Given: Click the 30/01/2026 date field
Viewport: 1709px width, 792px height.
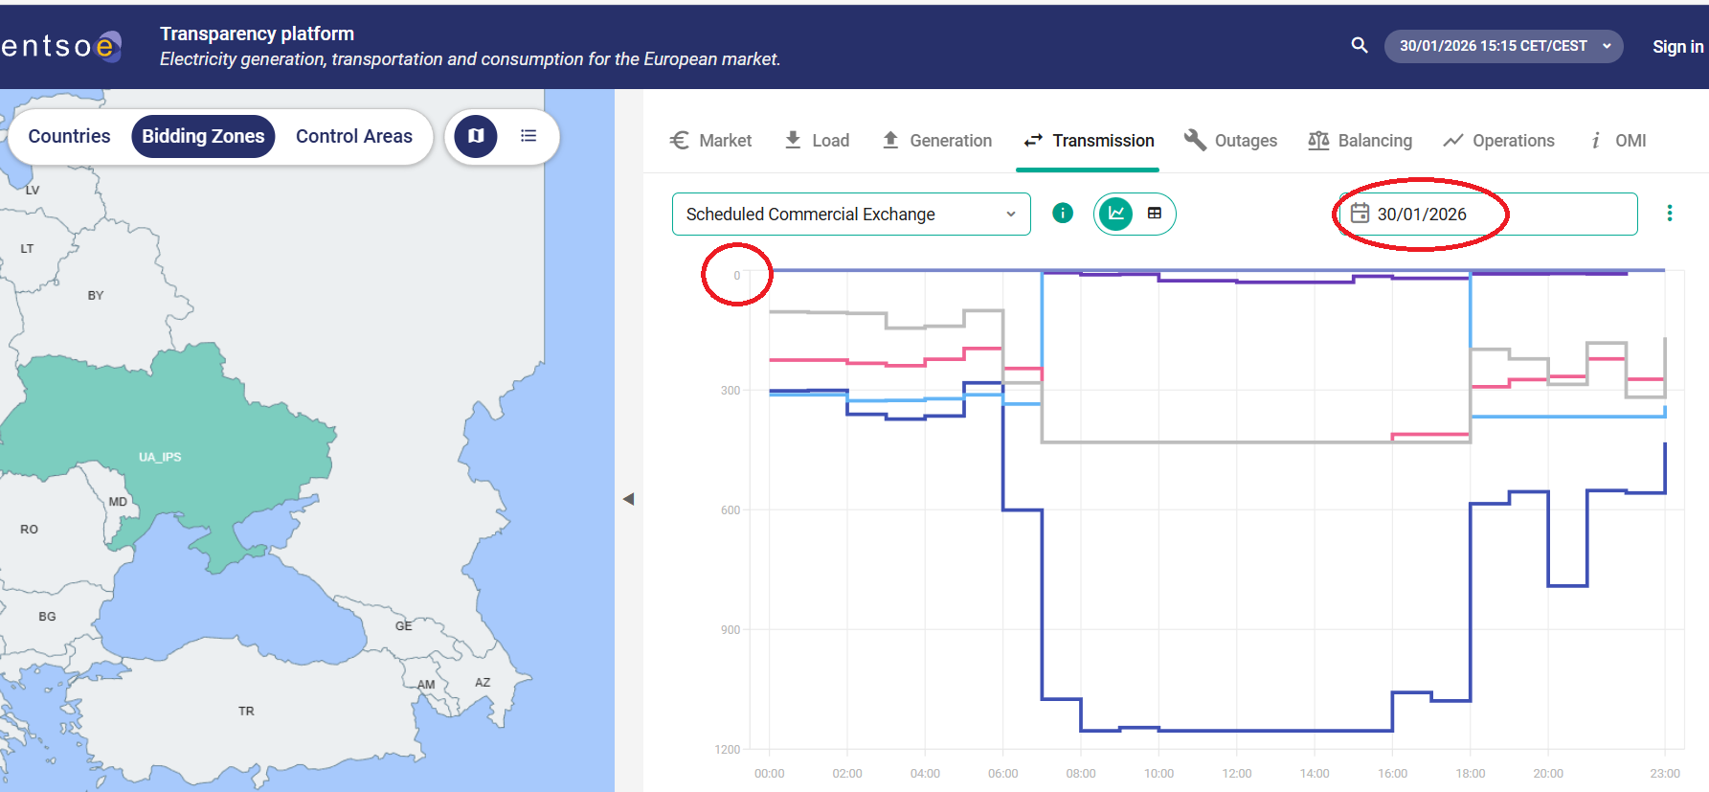Looking at the screenshot, I should [1487, 214].
